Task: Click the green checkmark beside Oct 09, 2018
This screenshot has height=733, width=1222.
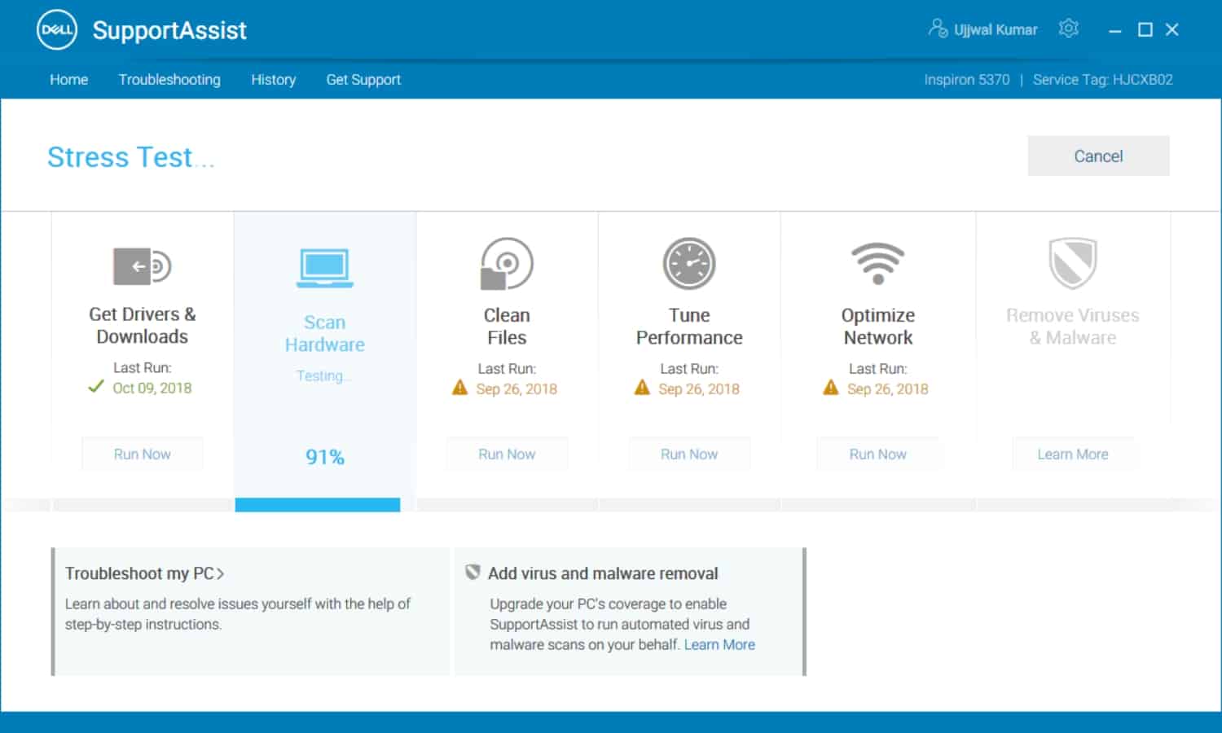Action: pos(96,387)
